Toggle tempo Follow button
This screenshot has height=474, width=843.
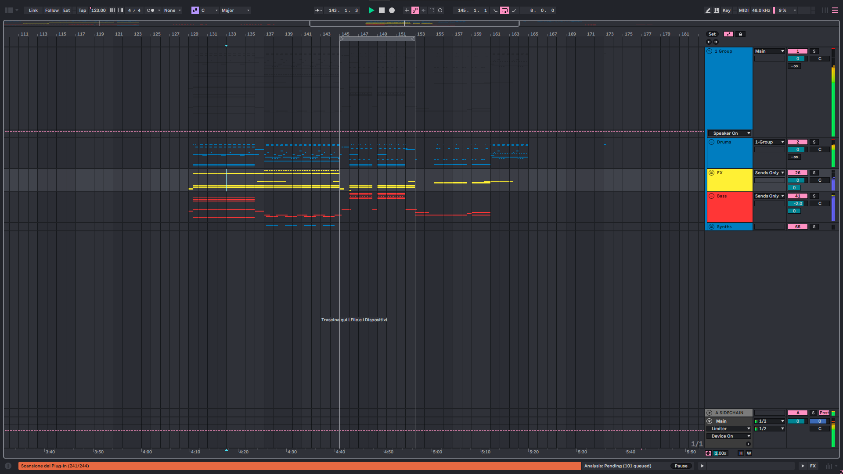pos(52,10)
